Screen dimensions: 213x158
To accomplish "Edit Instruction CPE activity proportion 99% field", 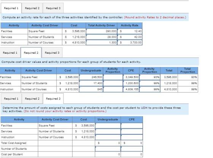I will pyautogui.click(x=150, y=89).
